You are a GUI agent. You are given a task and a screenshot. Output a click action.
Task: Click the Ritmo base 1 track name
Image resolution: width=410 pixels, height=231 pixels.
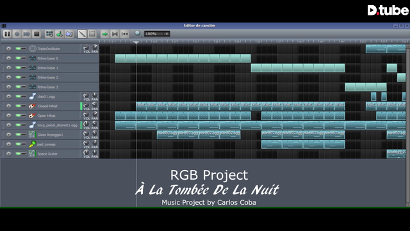[48, 68]
